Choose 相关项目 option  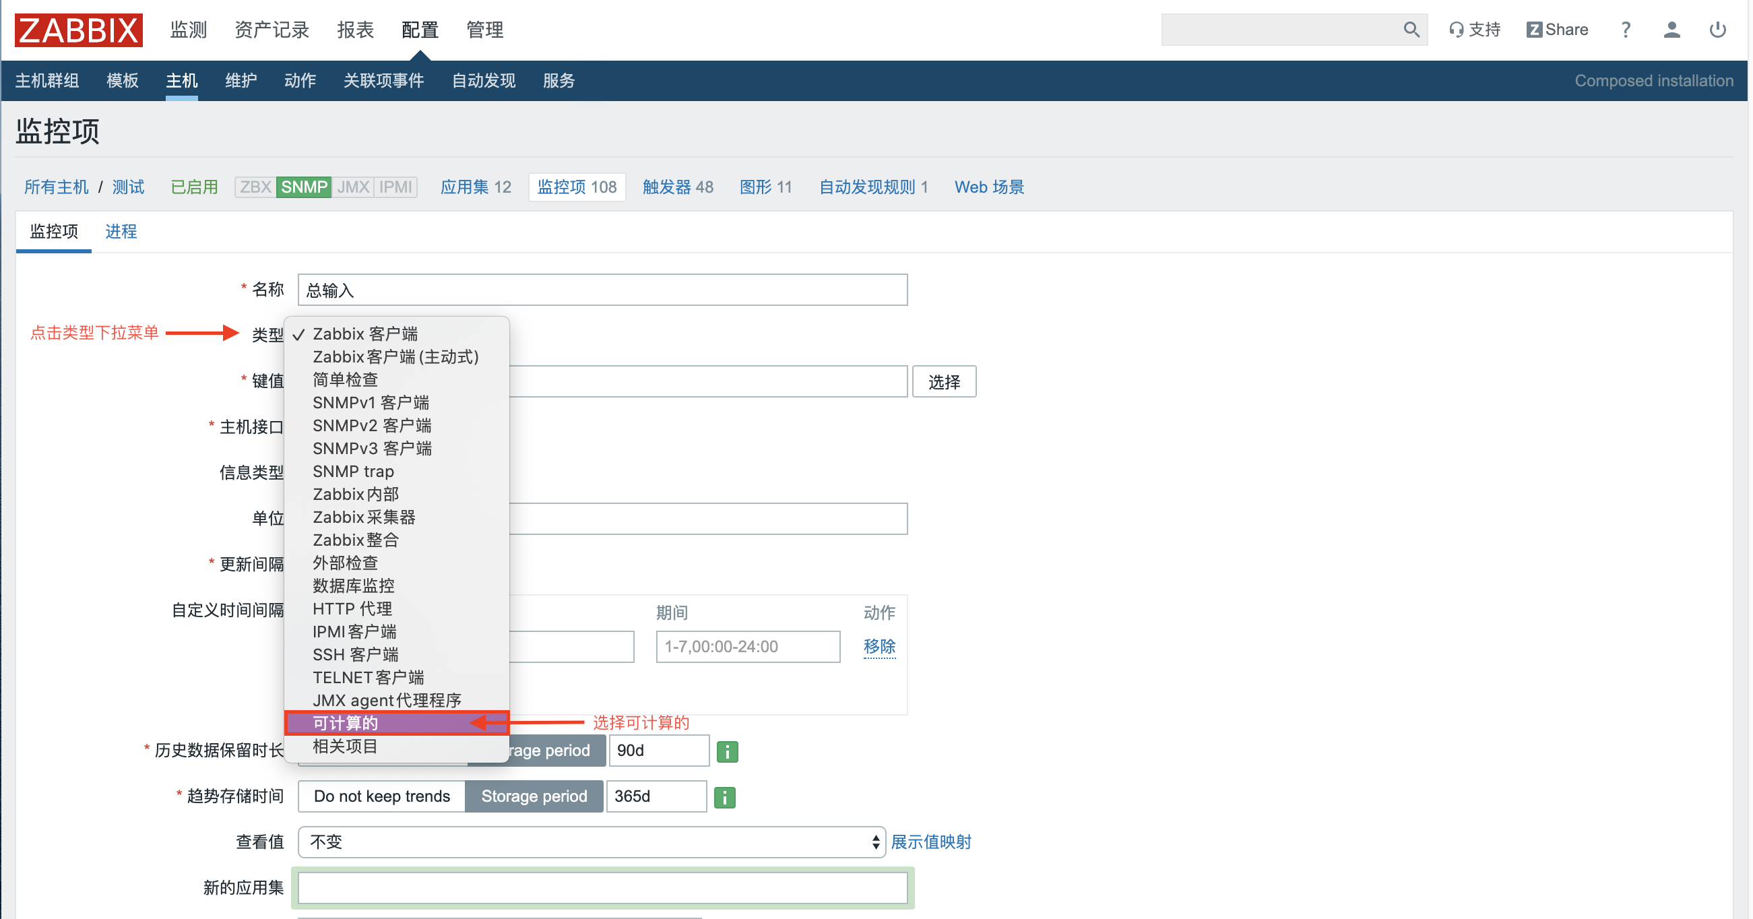pos(397,746)
